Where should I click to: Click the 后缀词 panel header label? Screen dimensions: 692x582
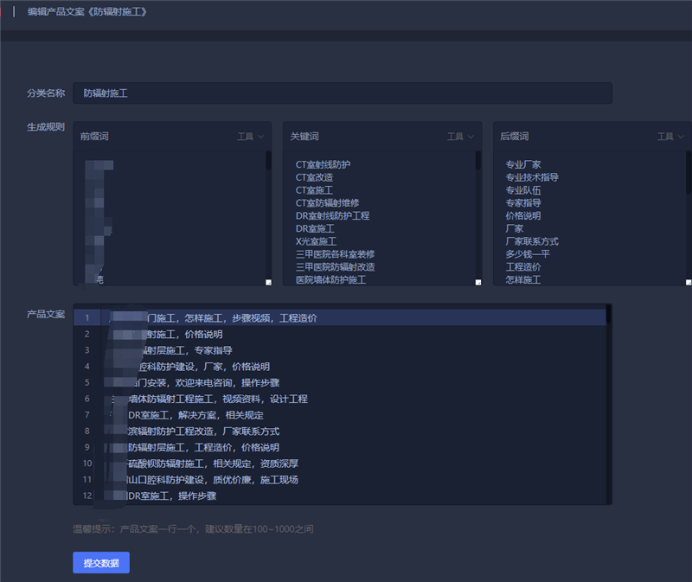point(515,137)
